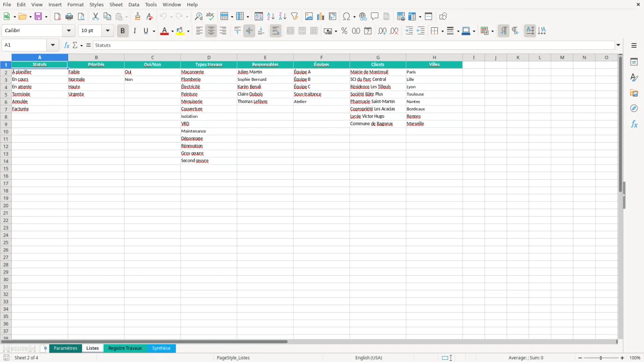Open the Format menu
This screenshot has height=362, width=644.
(x=76, y=4)
